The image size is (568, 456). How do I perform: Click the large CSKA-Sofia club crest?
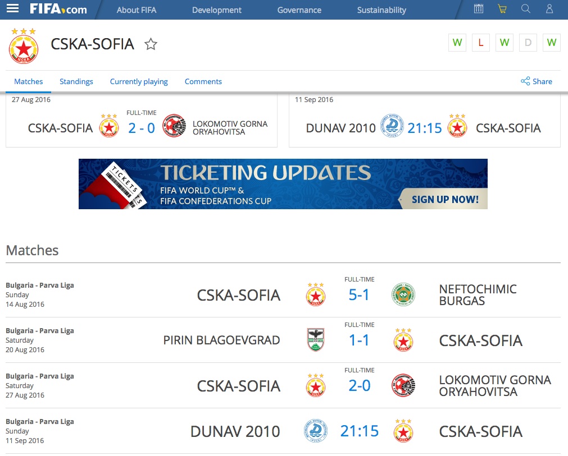tap(24, 47)
